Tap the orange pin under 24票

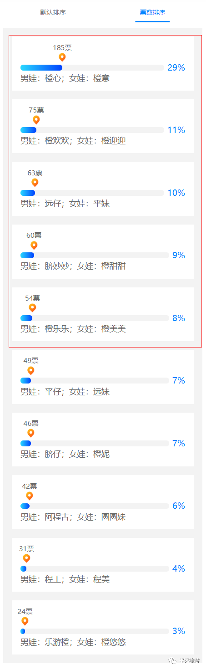pyautogui.click(x=25, y=621)
